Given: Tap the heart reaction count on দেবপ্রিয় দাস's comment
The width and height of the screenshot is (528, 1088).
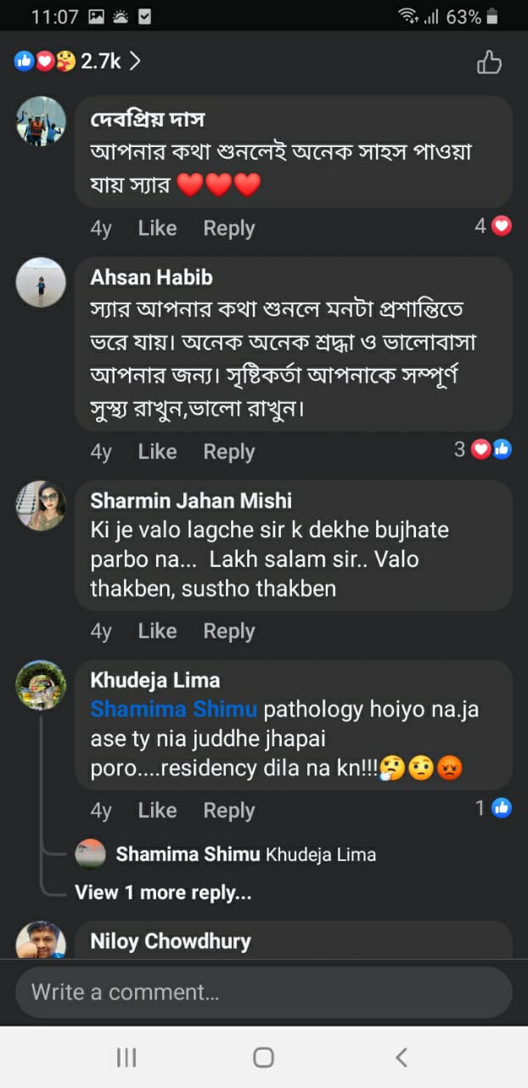Looking at the screenshot, I should point(493,226).
